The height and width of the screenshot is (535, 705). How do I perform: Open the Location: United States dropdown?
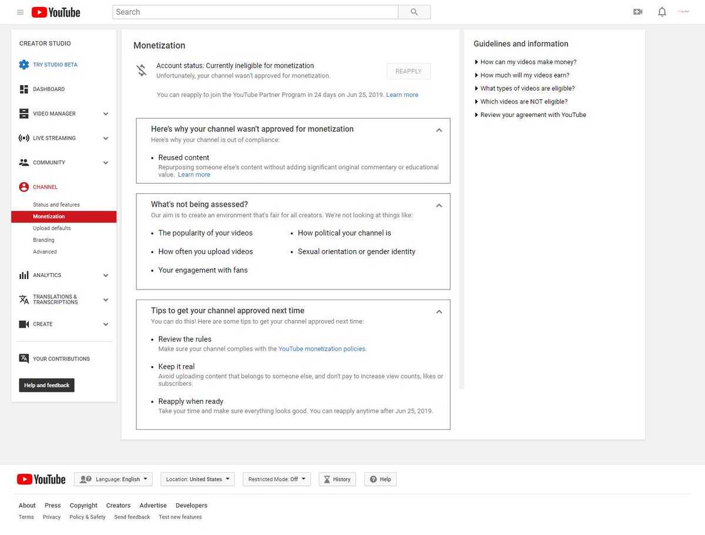click(x=197, y=479)
